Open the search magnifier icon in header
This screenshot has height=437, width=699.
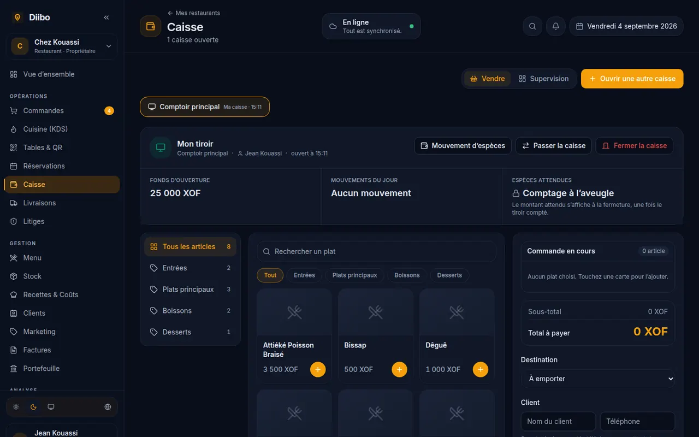532,26
